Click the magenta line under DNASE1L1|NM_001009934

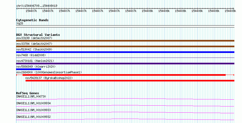coord(125,106)
